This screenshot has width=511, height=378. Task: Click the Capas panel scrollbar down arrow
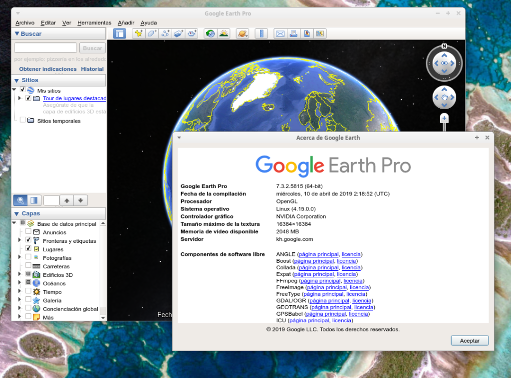(x=103, y=318)
